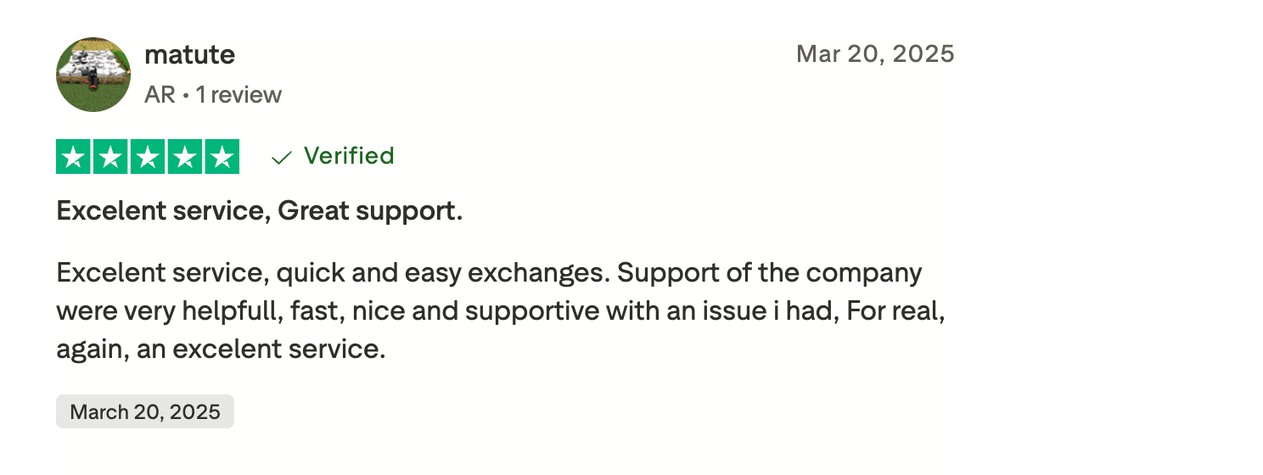
Task: Click the body line starting Excelent service, quick
Action: pyautogui.click(x=489, y=273)
